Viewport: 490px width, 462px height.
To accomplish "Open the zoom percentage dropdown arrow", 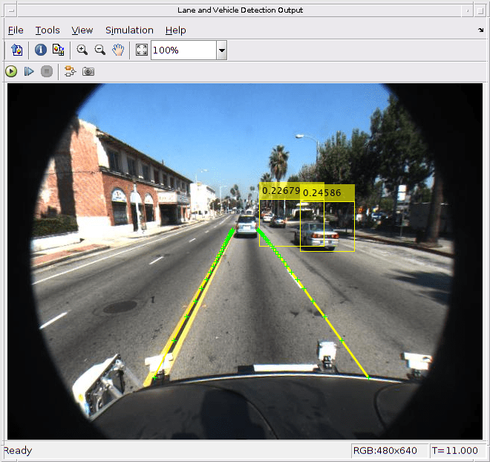I will pyautogui.click(x=221, y=51).
